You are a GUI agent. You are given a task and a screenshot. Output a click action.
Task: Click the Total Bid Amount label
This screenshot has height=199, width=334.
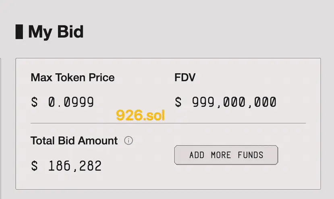pos(74,141)
